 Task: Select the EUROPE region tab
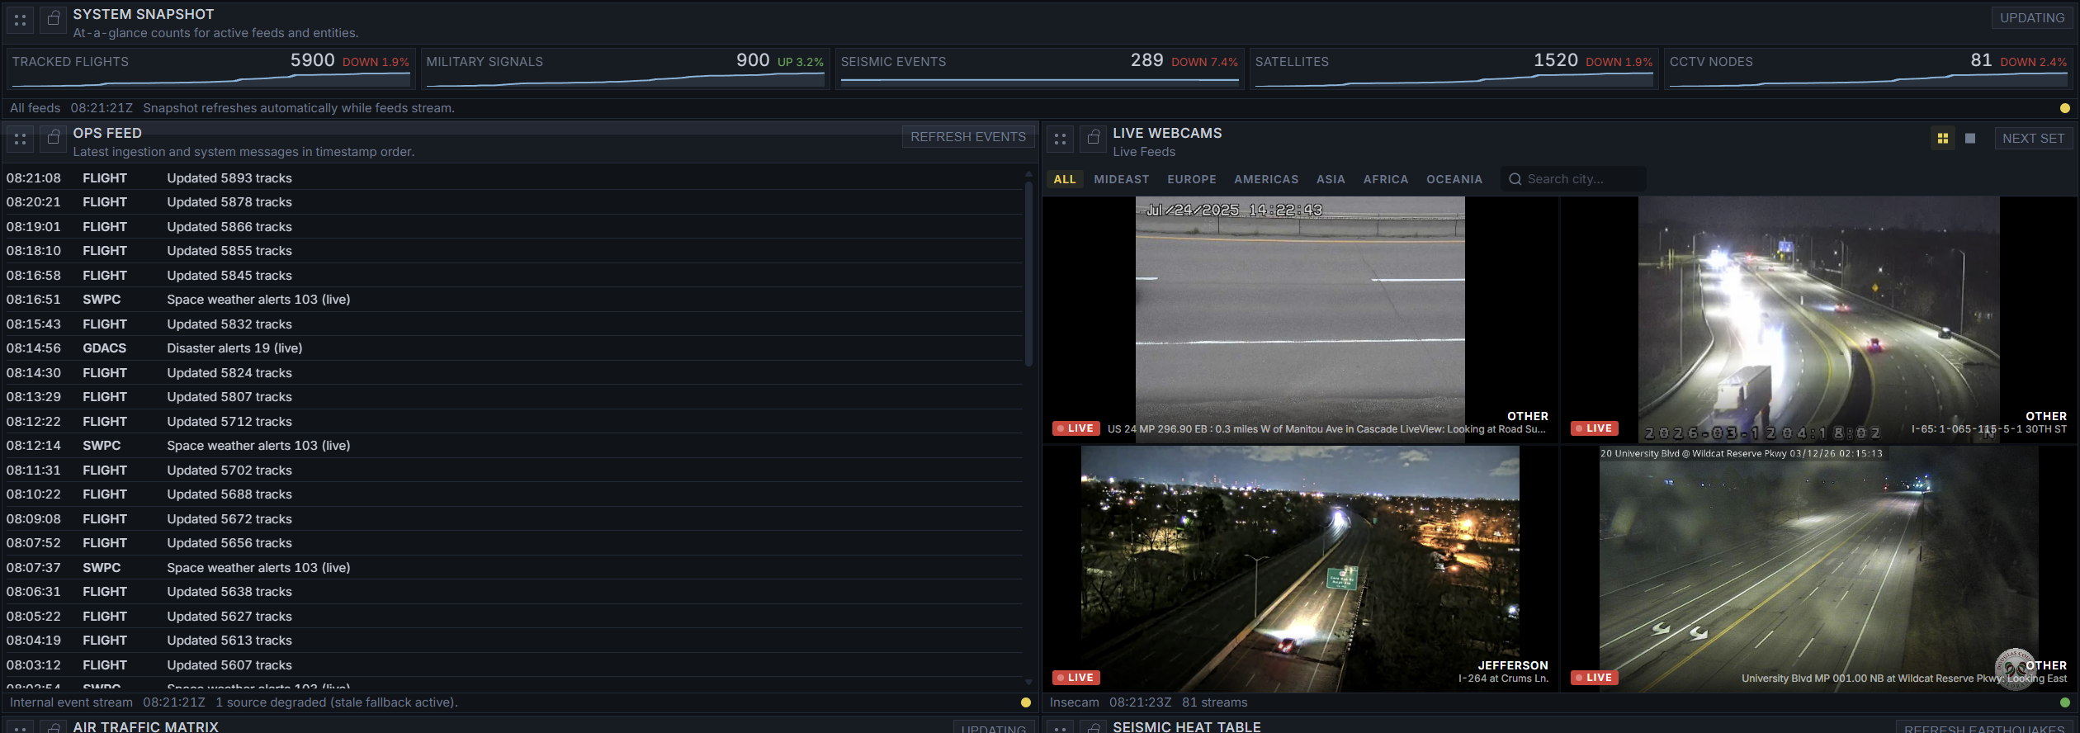tap(1192, 179)
